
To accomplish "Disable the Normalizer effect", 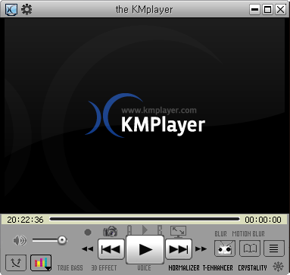I will [184, 268].
